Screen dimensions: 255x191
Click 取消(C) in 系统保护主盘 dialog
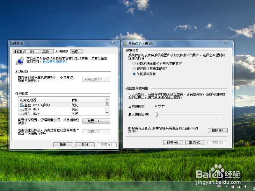click(x=195, y=143)
